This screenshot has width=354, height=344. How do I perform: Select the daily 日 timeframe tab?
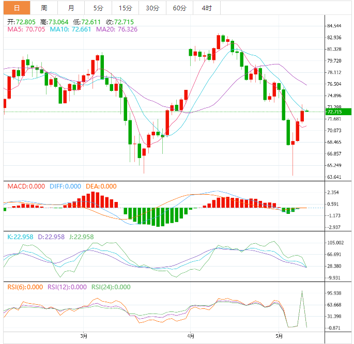(x=17, y=8)
